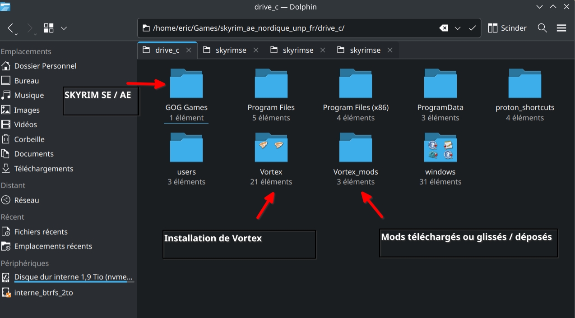The width and height of the screenshot is (575, 318).
Task: Click the 'GOG Games' folder name
Action: [x=186, y=108]
